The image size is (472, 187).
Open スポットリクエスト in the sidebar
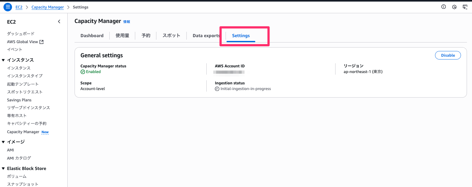click(x=25, y=92)
